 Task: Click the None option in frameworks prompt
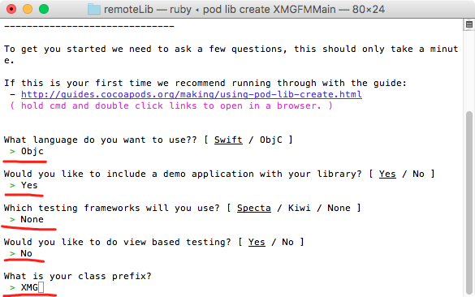[339, 208]
